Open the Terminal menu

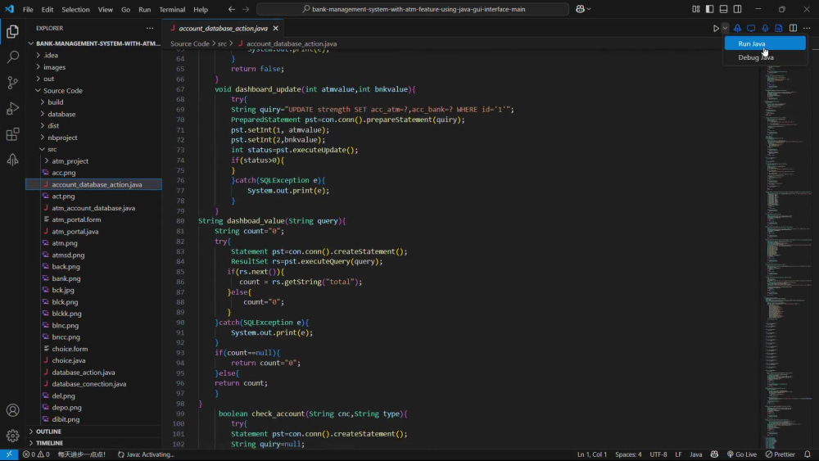tap(172, 9)
